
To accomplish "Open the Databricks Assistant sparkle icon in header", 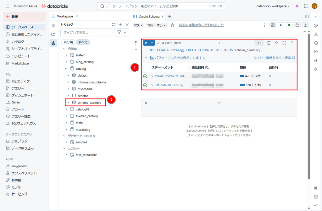I will pyautogui.click(x=297, y=6).
